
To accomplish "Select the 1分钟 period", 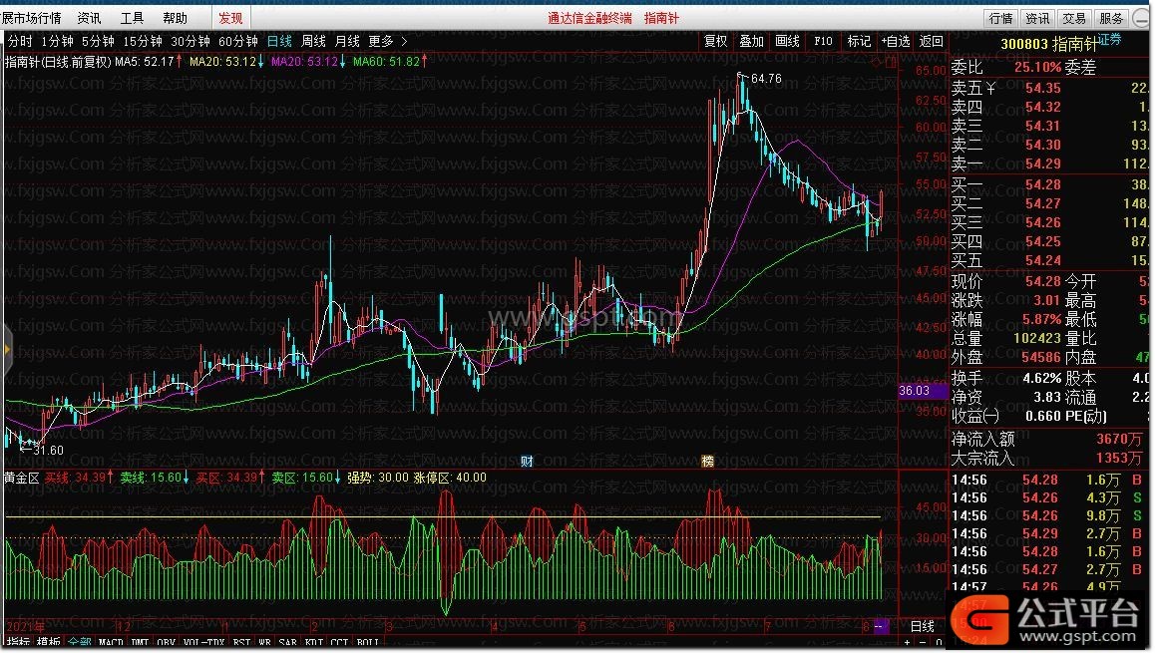I will click(58, 41).
